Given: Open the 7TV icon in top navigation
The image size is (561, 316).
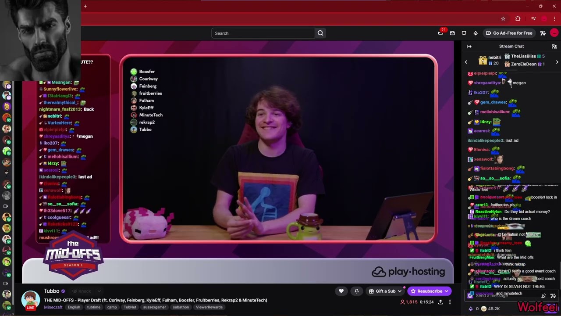Looking at the screenshot, I should pyautogui.click(x=543, y=33).
